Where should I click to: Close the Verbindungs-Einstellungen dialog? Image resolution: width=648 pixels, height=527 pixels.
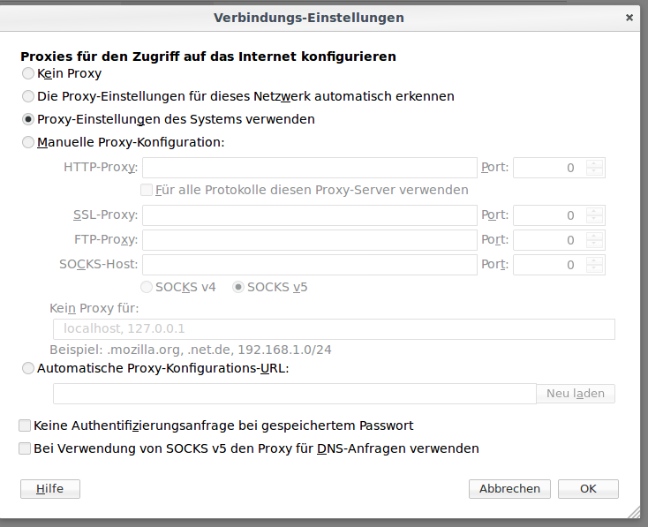pyautogui.click(x=629, y=18)
